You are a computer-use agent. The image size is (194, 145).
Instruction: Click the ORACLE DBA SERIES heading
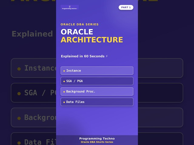click(79, 24)
